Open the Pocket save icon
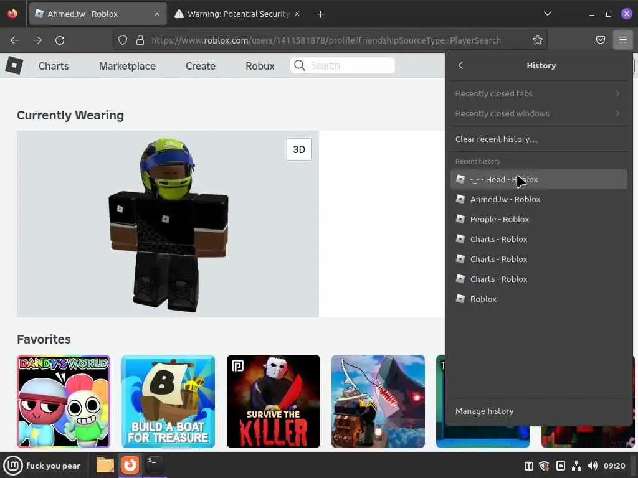This screenshot has width=638, height=478. coord(600,40)
